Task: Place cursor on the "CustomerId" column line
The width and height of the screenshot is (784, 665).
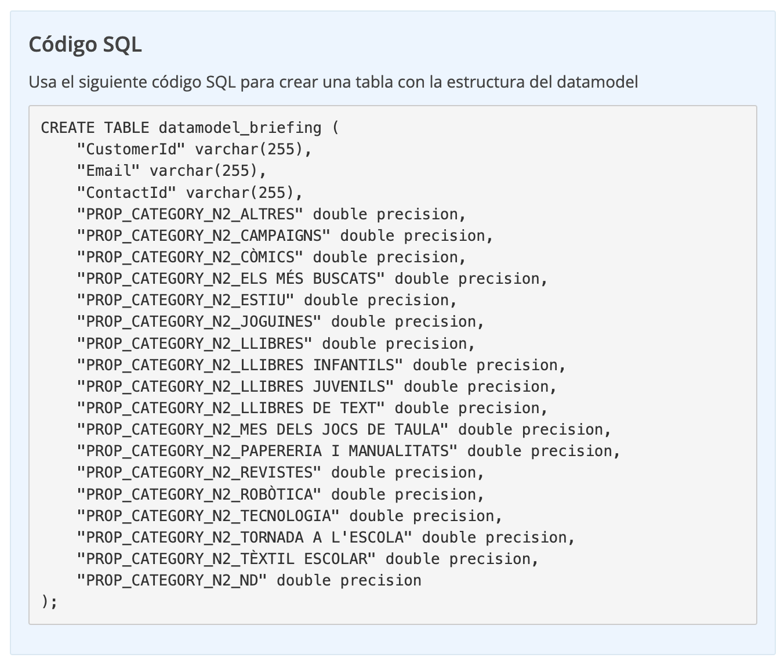Action: pyautogui.click(x=194, y=149)
